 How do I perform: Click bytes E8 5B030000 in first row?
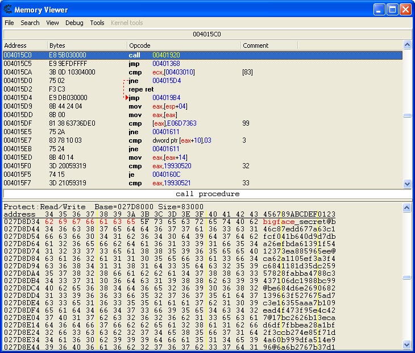pyautogui.click(x=68, y=55)
